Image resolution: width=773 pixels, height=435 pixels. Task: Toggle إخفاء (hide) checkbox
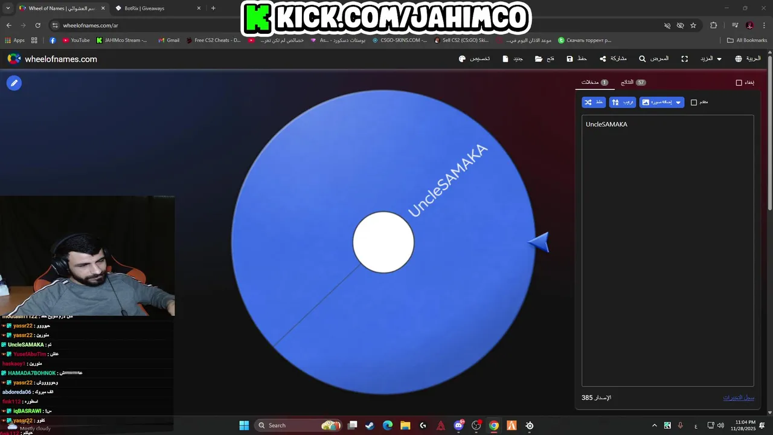[739, 83]
